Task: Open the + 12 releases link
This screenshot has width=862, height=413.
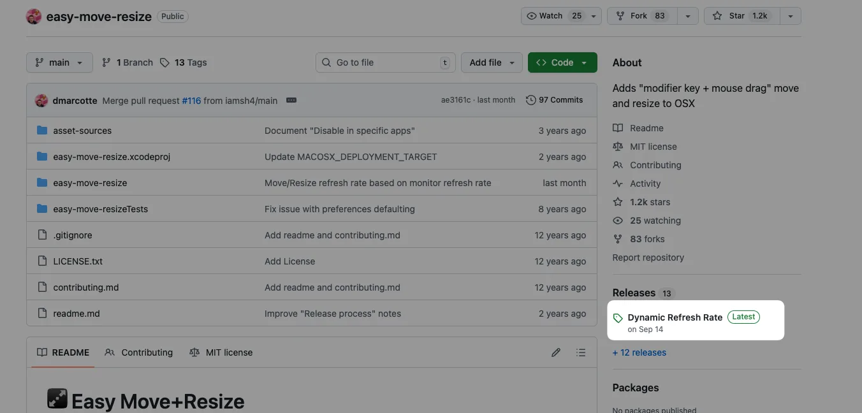Action: coord(639,352)
